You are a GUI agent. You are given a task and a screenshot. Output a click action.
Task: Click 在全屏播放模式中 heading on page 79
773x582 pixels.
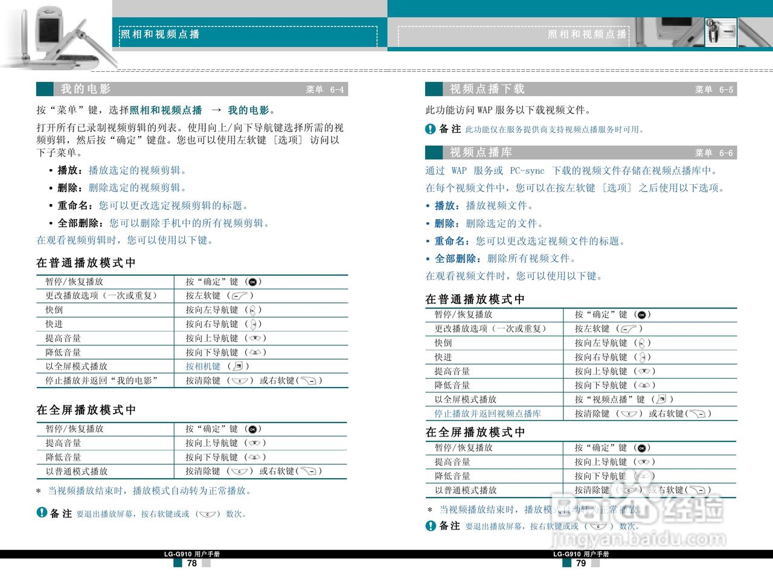[475, 432]
